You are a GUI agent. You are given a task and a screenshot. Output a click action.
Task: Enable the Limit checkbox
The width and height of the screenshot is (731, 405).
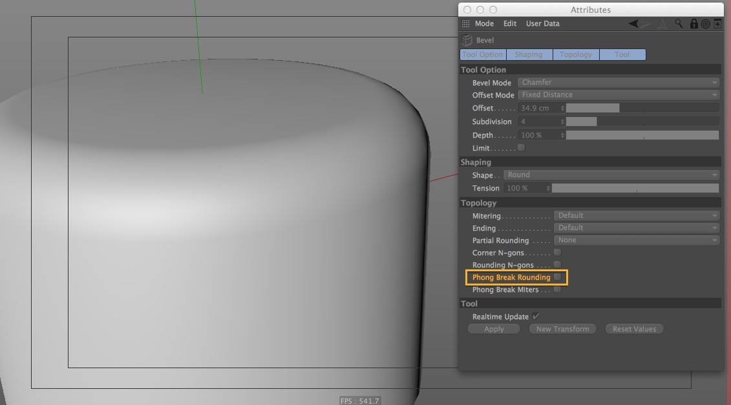tap(521, 148)
